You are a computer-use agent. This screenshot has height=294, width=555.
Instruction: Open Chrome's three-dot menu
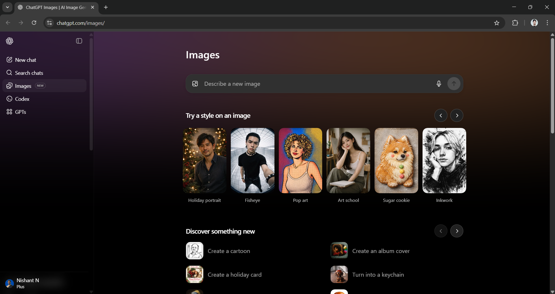pyautogui.click(x=547, y=23)
